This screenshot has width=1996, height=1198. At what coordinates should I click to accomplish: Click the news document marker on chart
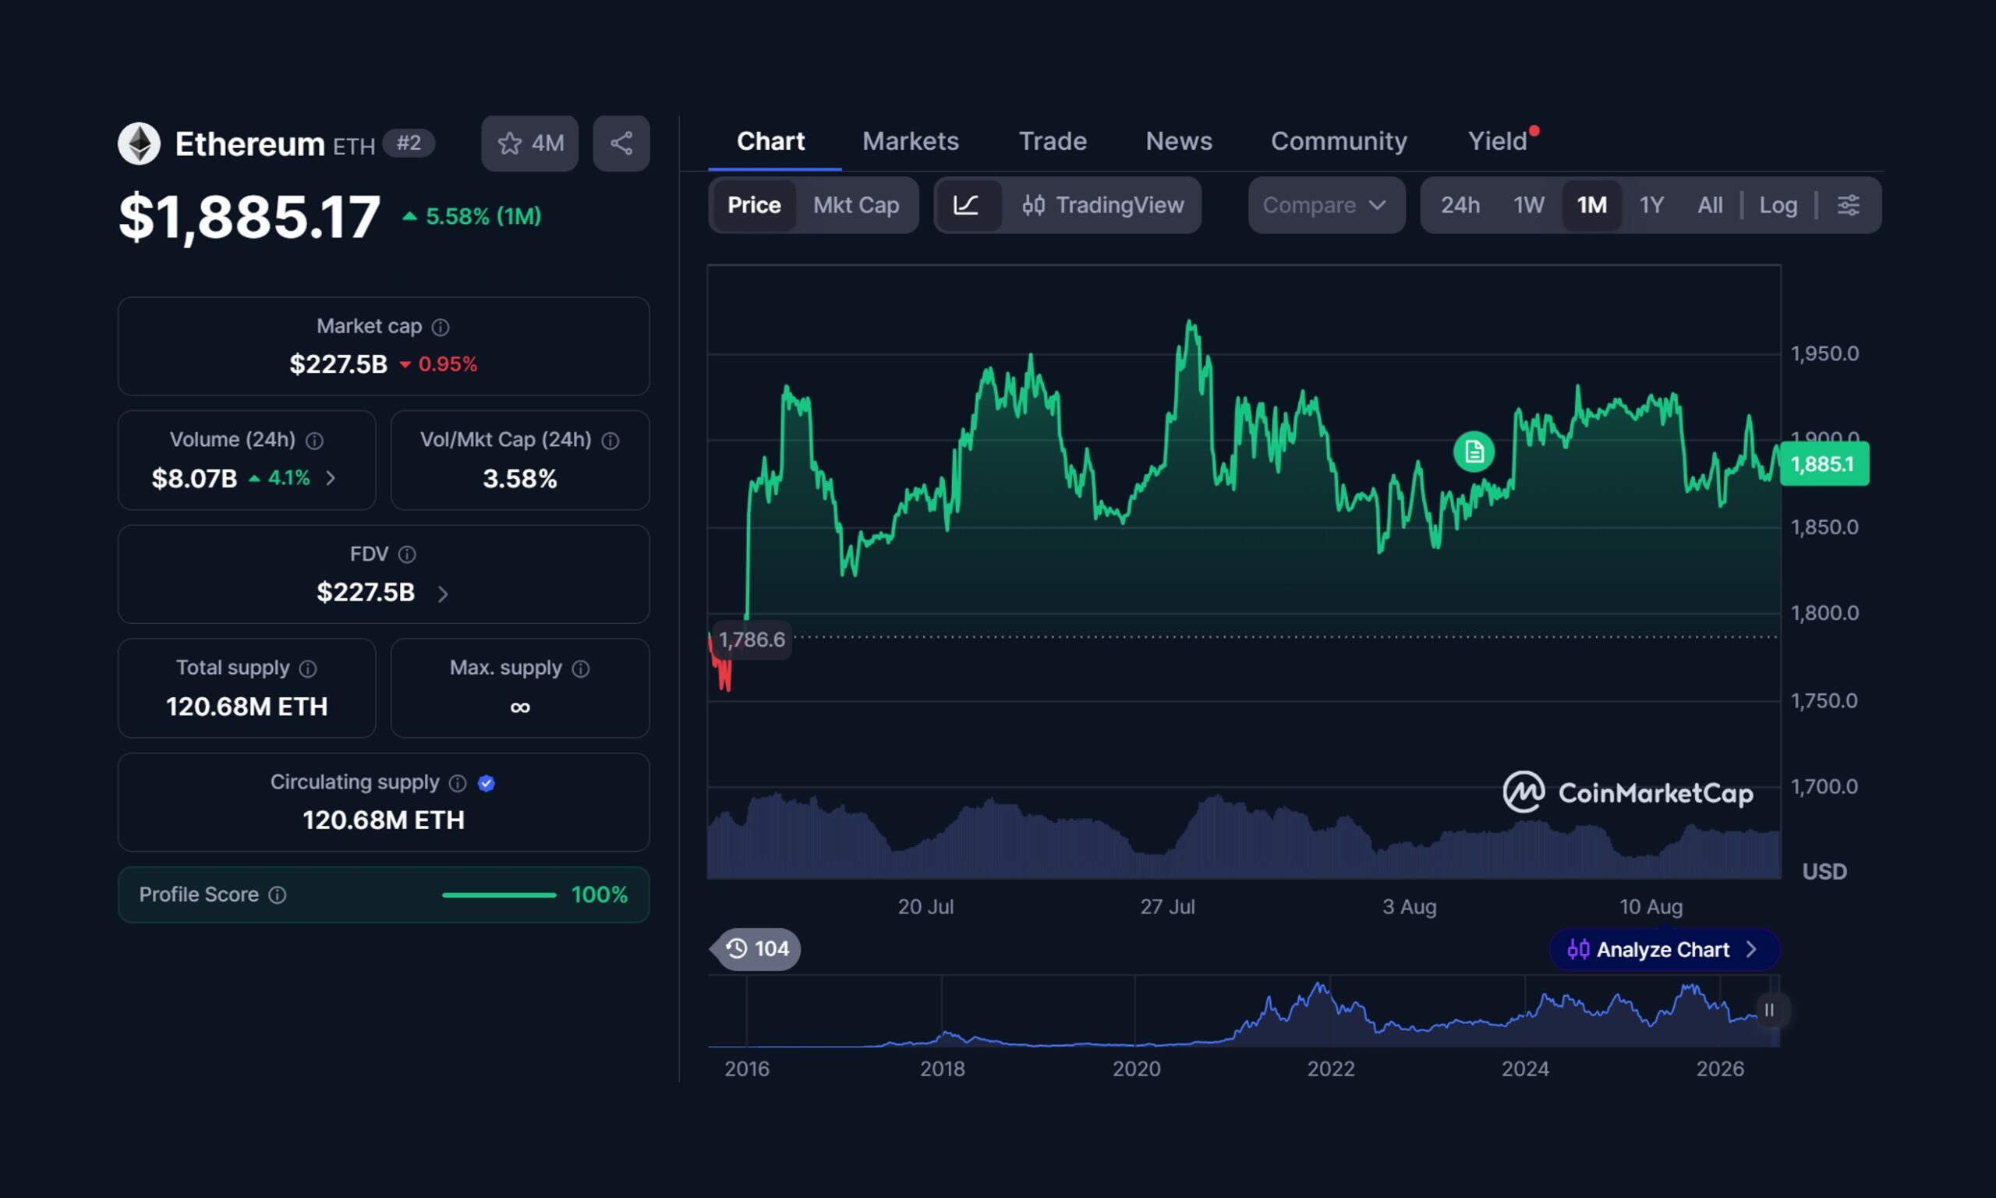(1474, 452)
